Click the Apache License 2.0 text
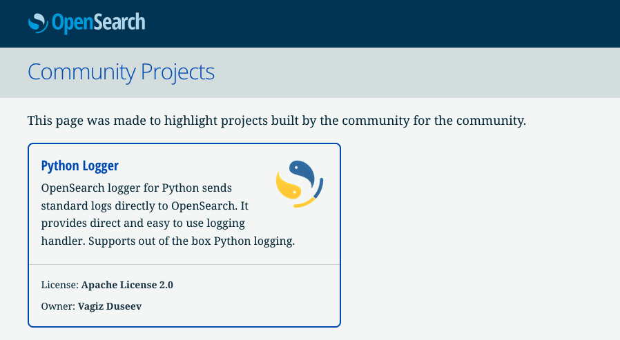The image size is (620, 340). coord(127,285)
